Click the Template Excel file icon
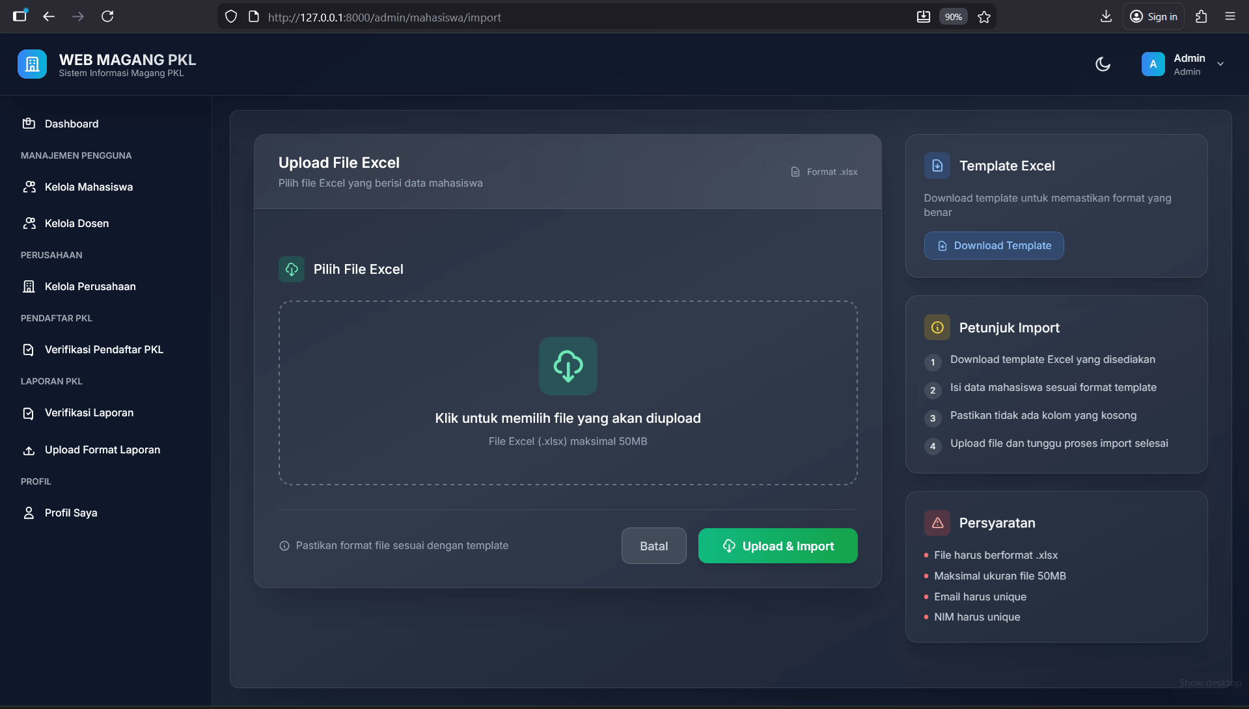 click(x=937, y=166)
